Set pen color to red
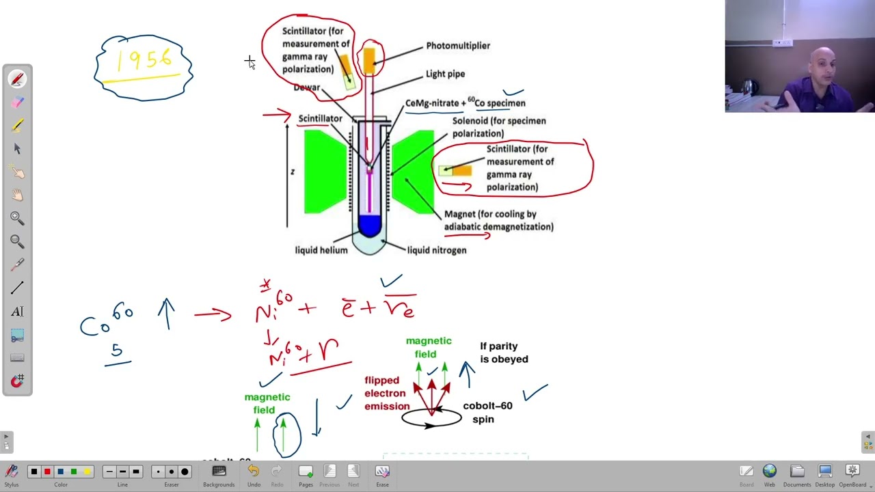The width and height of the screenshot is (875, 492). pyautogui.click(x=47, y=471)
